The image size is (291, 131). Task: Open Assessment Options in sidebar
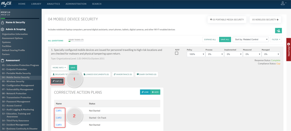(x=13, y=38)
